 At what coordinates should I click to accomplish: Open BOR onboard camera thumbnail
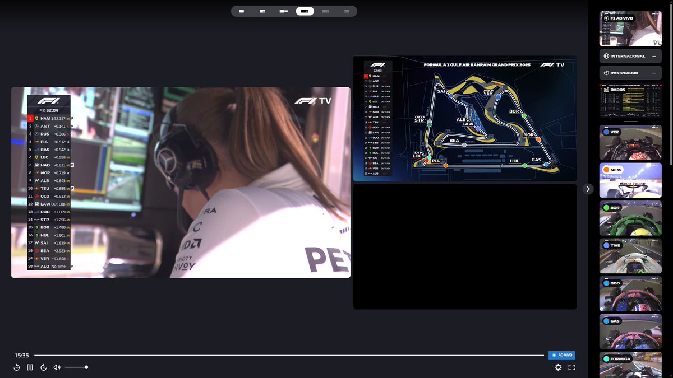tap(630, 218)
